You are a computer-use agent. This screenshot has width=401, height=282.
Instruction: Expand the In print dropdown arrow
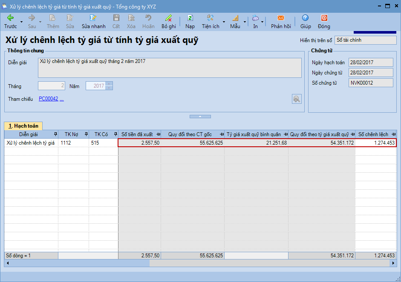coord(262,22)
